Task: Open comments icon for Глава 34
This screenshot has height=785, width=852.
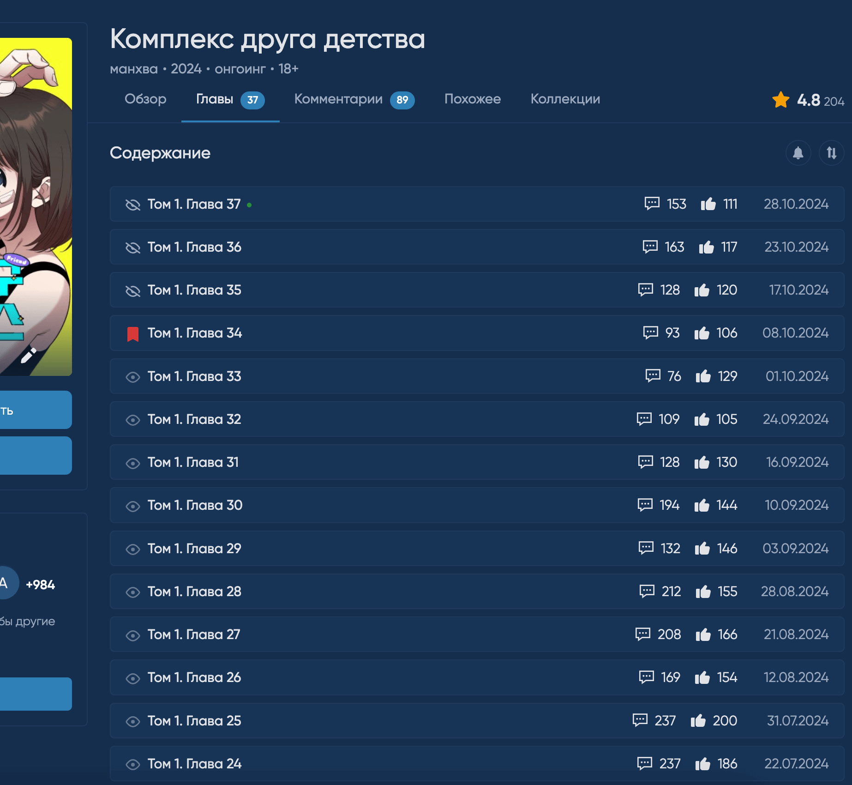Action: coord(650,333)
